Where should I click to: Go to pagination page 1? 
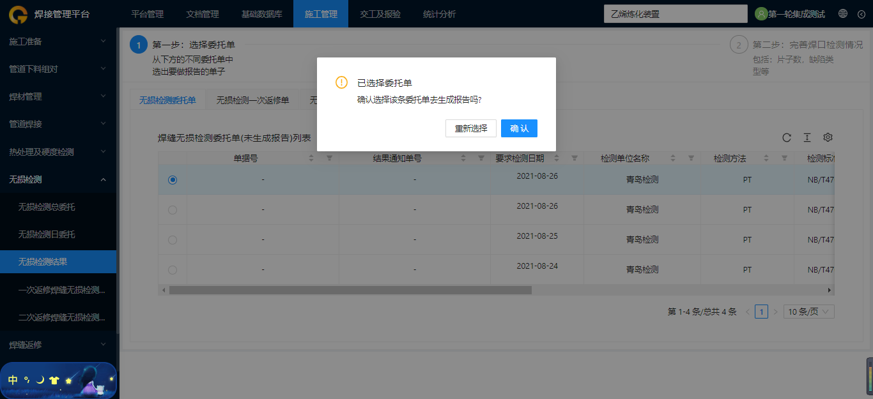(x=761, y=312)
